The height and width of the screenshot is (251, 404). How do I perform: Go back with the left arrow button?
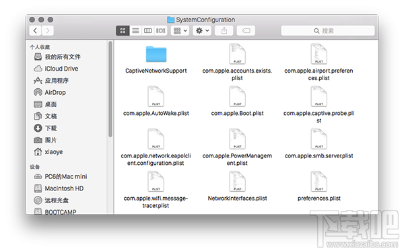pyautogui.click(x=35, y=31)
